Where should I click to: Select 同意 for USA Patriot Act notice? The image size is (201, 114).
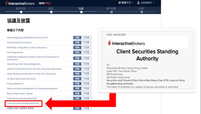click(77, 38)
